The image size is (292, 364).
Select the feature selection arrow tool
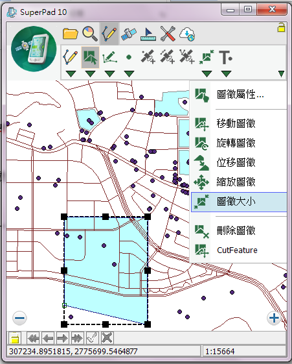90,57
